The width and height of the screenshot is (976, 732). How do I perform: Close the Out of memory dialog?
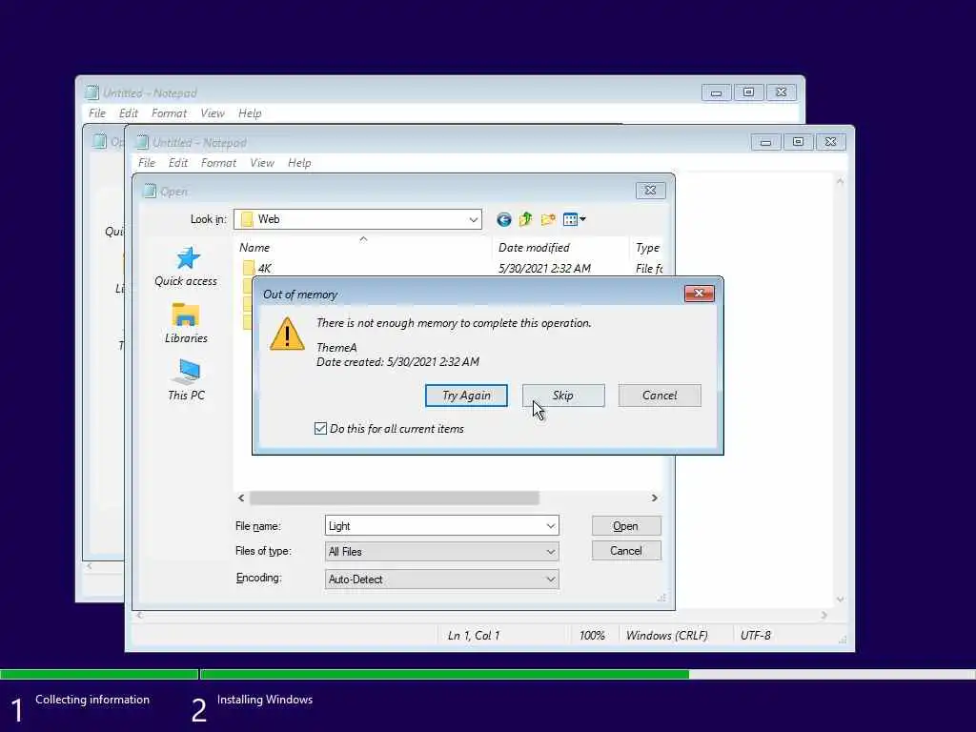(699, 294)
